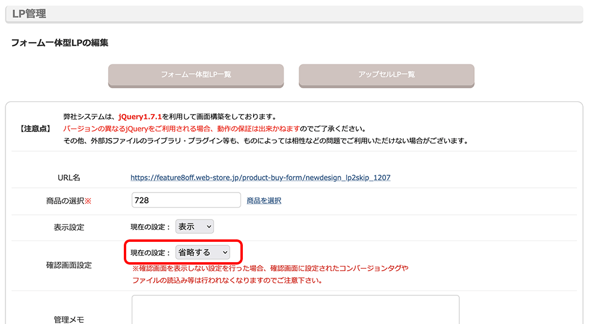Click the red warning starting ※確認画面を表示しない
589x324 pixels.
270,268
